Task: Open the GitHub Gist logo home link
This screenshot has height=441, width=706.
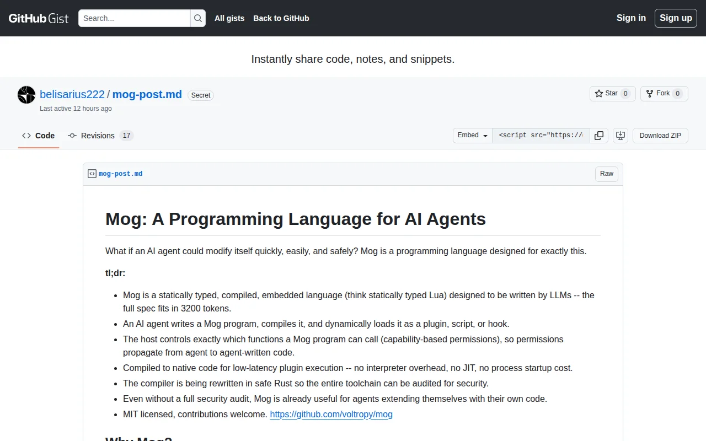Action: tap(39, 18)
